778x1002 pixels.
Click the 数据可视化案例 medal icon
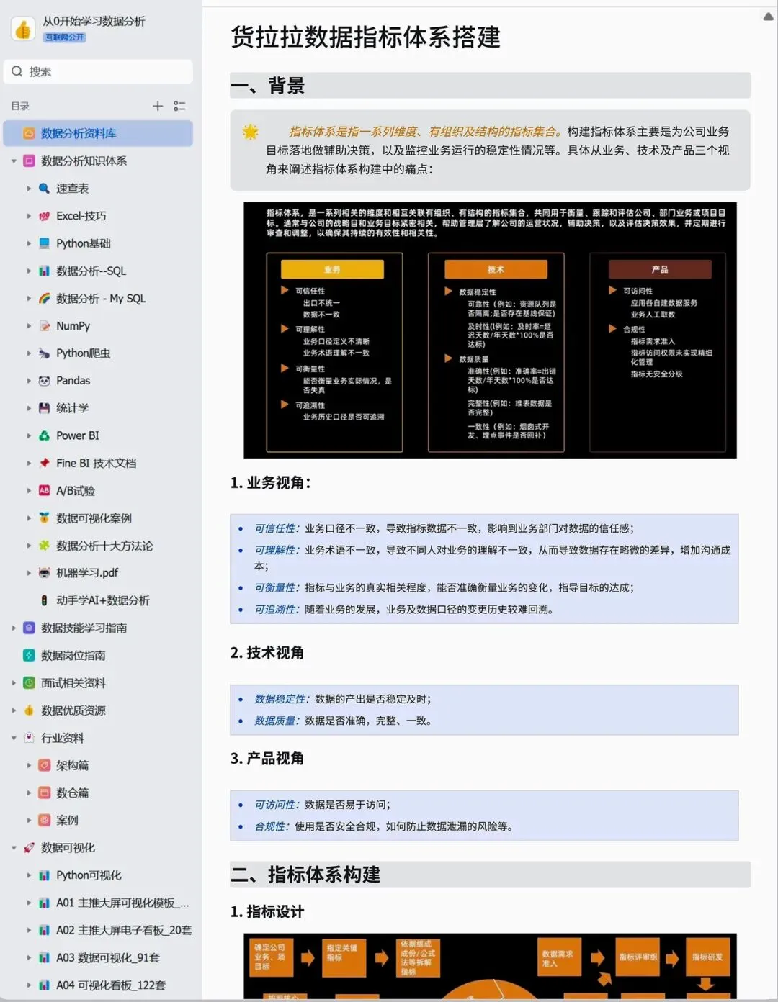tap(44, 518)
